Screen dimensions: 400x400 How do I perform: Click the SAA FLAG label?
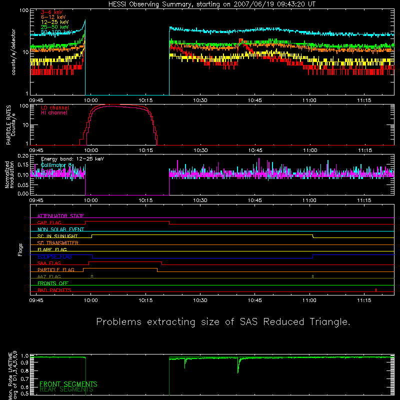pos(49,263)
